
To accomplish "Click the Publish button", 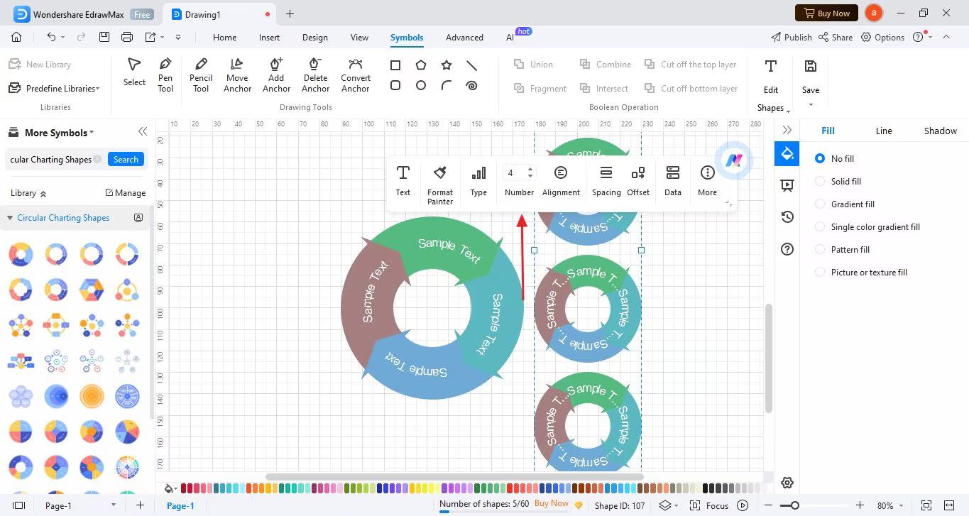I will [791, 37].
